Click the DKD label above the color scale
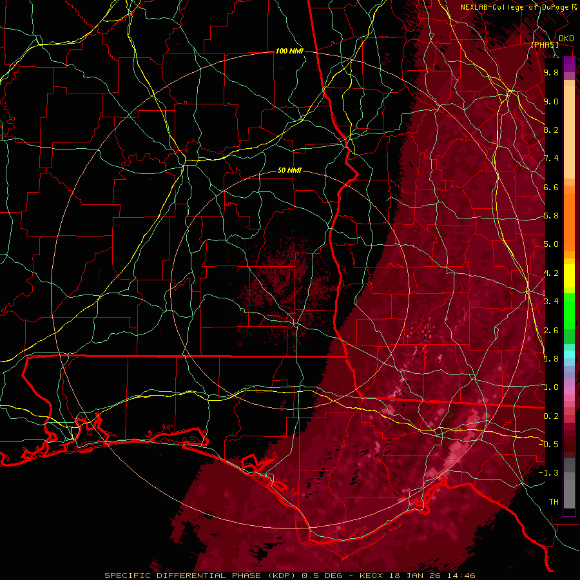The image size is (580, 580). (x=566, y=39)
